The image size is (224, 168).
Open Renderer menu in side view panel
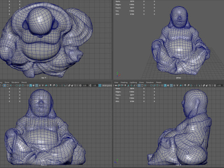click(x=150, y=83)
